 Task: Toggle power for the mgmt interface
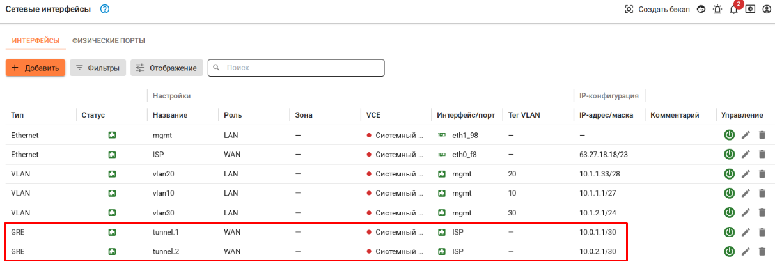728,135
